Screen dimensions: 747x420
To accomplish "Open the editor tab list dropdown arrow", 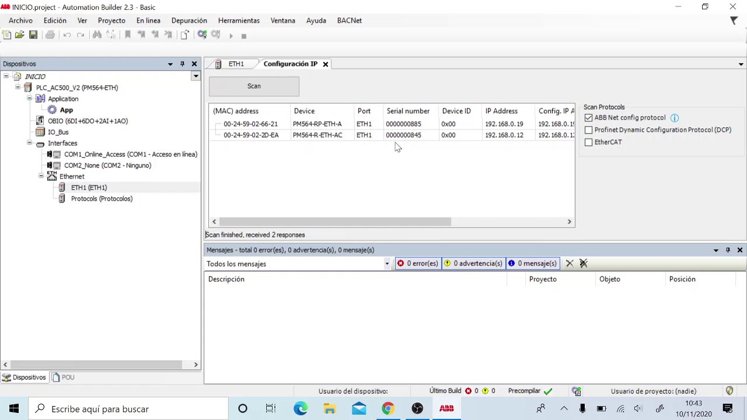I will click(x=741, y=64).
